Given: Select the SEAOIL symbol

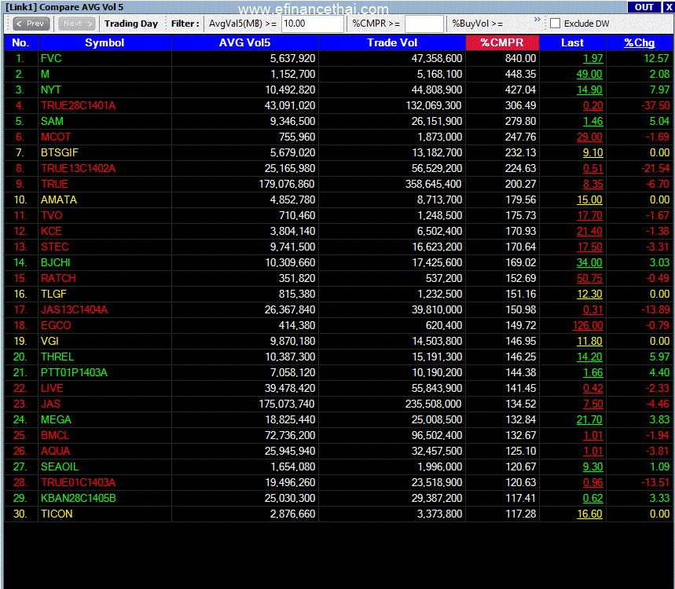Looking at the screenshot, I should [x=60, y=466].
